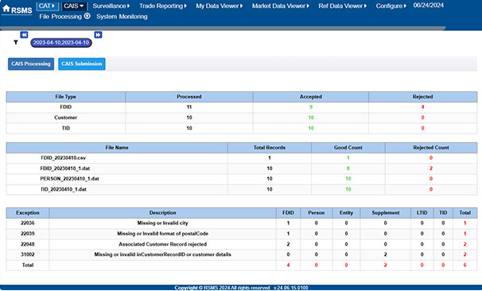Click 'Associated Customer Record rejected' description
The height and width of the screenshot is (291, 482).
[x=162, y=244]
